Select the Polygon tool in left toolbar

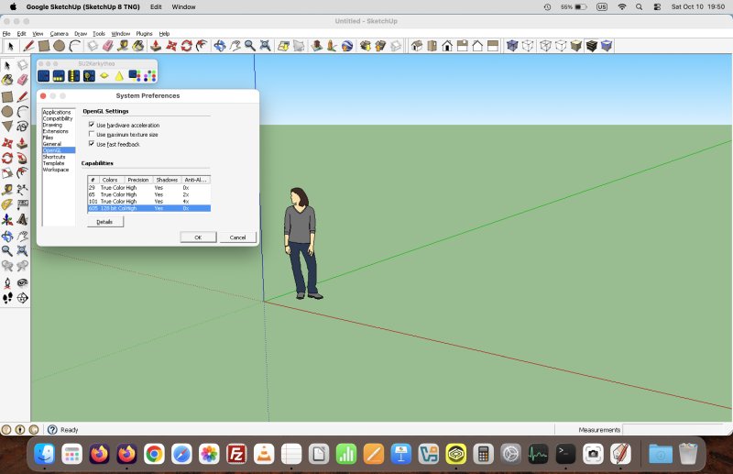pos(7,127)
